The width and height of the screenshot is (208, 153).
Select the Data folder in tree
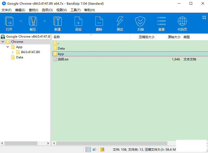pyautogui.click(x=19, y=57)
